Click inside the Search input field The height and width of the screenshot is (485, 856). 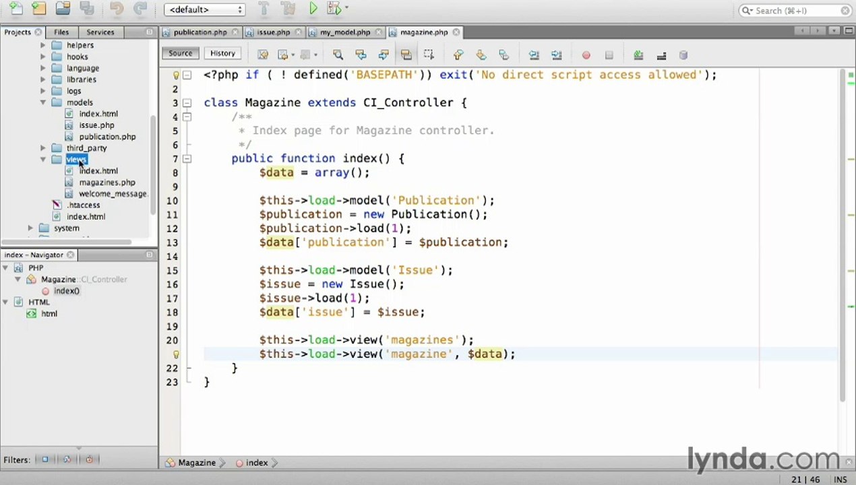pyautogui.click(x=795, y=10)
